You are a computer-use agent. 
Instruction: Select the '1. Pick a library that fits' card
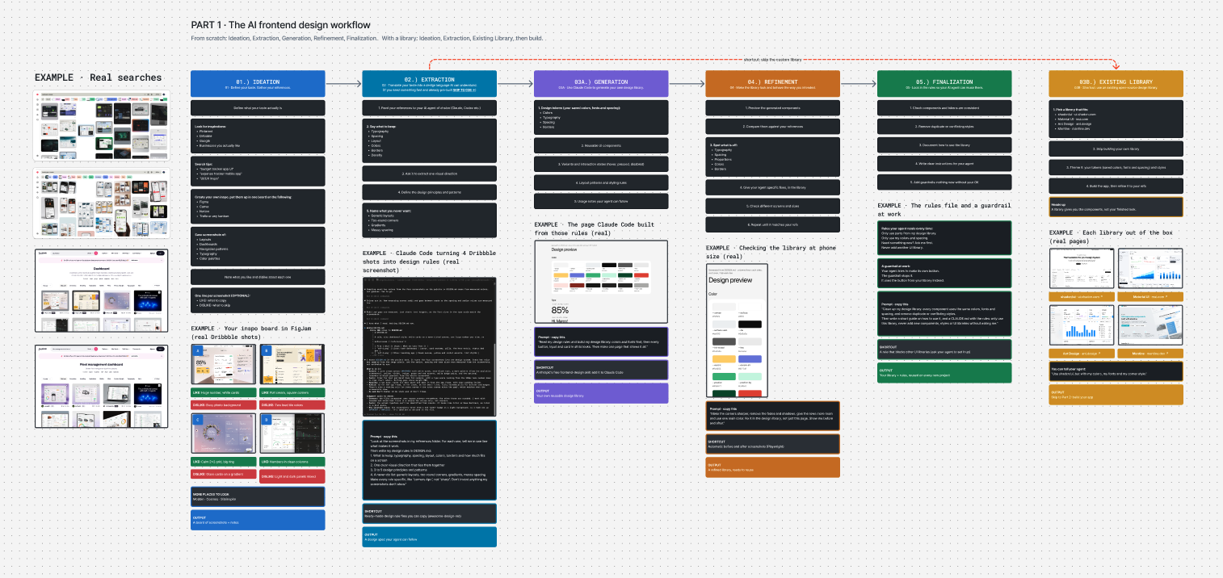(x=1116, y=119)
